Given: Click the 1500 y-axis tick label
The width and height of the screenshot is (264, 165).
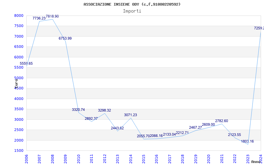Looking at the screenshot, I should [x=19, y=150].
